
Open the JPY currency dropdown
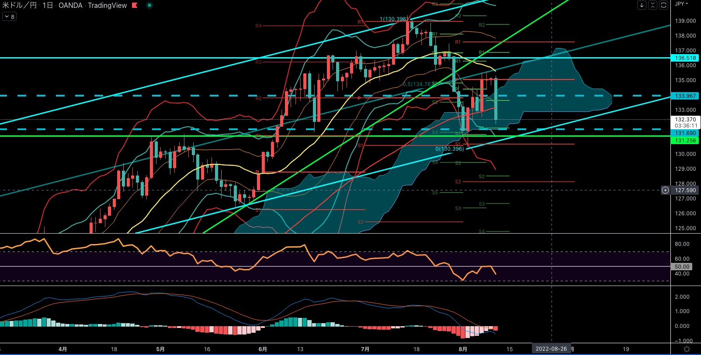[681, 4]
